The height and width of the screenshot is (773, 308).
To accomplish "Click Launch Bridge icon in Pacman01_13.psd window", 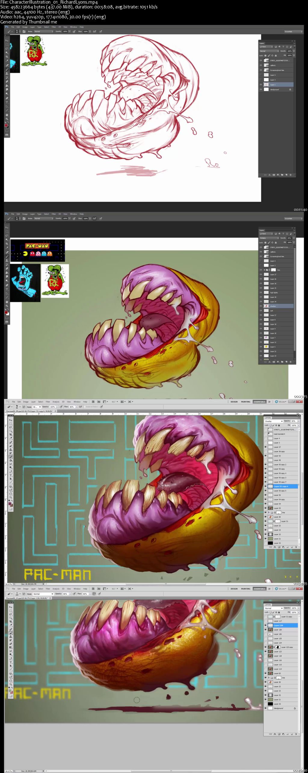I will click(x=93, y=589).
